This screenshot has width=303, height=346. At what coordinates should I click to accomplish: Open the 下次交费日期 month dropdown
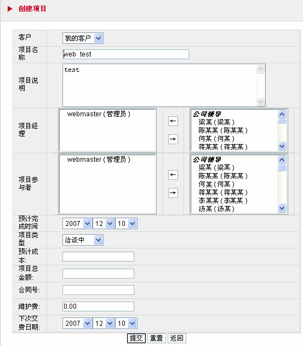tap(104, 324)
